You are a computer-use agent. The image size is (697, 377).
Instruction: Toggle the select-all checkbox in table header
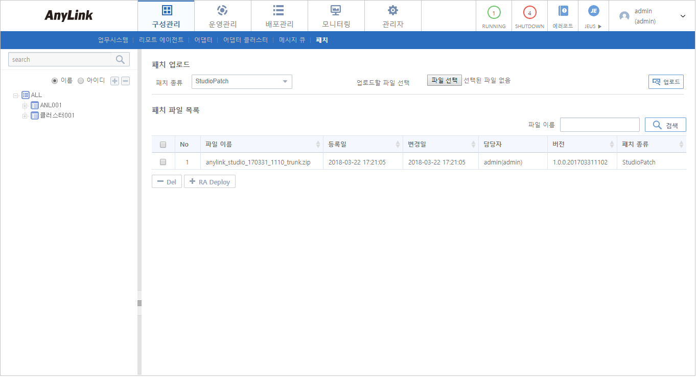(163, 145)
